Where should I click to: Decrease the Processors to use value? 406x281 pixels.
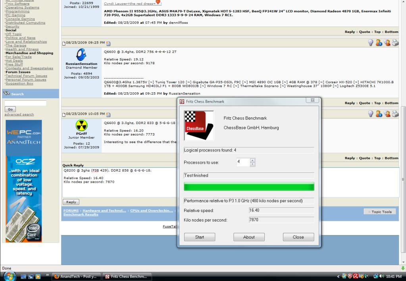point(252,164)
